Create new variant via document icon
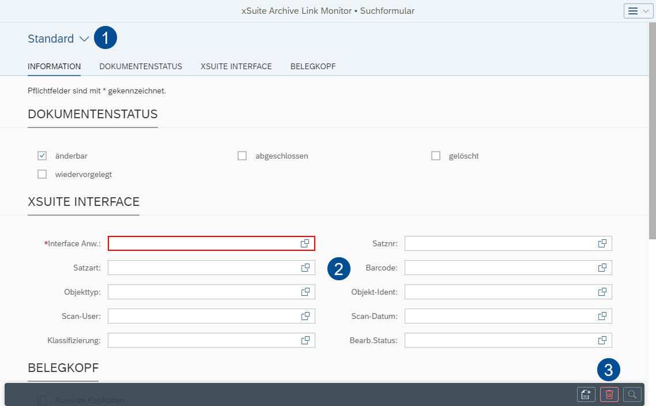The height and width of the screenshot is (406, 656). (586, 394)
